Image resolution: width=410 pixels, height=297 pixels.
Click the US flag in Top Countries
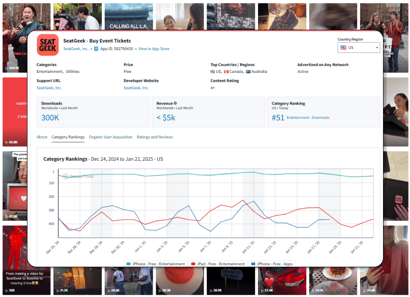[x=213, y=71]
